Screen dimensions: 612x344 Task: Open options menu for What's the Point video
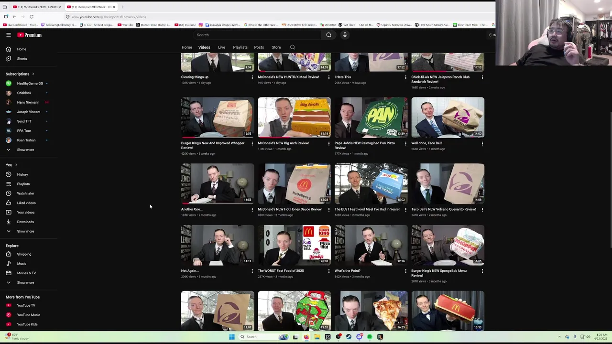tap(405, 271)
